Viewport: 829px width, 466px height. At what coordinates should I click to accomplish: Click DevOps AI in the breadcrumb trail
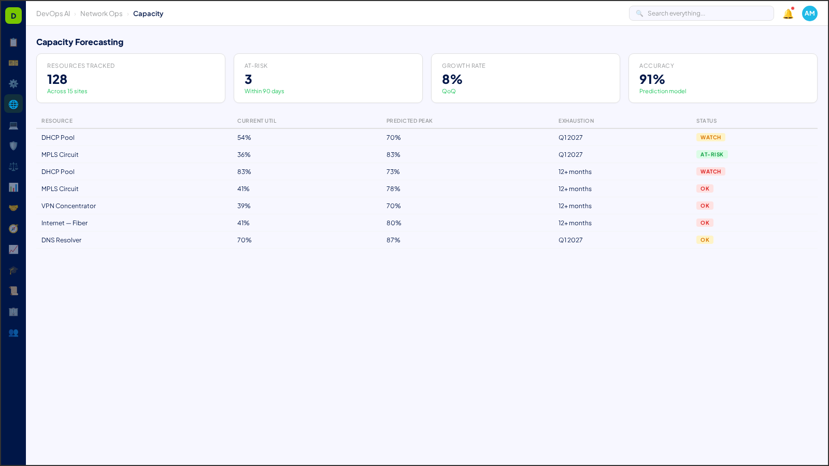click(x=53, y=13)
